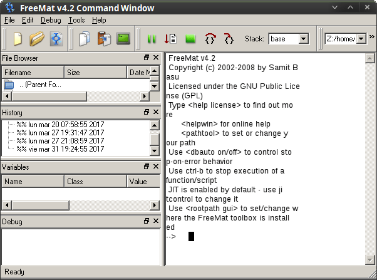This screenshot has width=377, height=280.
Task: Float the File Browser panel
Action: tap(147, 58)
